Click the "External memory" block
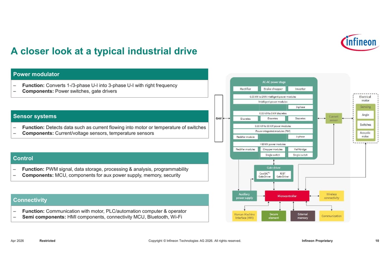 tap(303, 216)
